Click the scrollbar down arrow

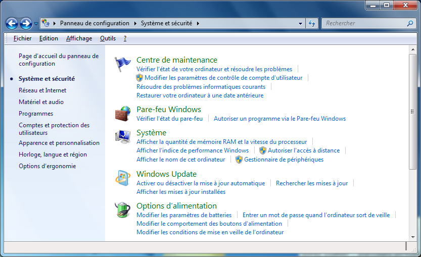pyautogui.click(x=412, y=237)
